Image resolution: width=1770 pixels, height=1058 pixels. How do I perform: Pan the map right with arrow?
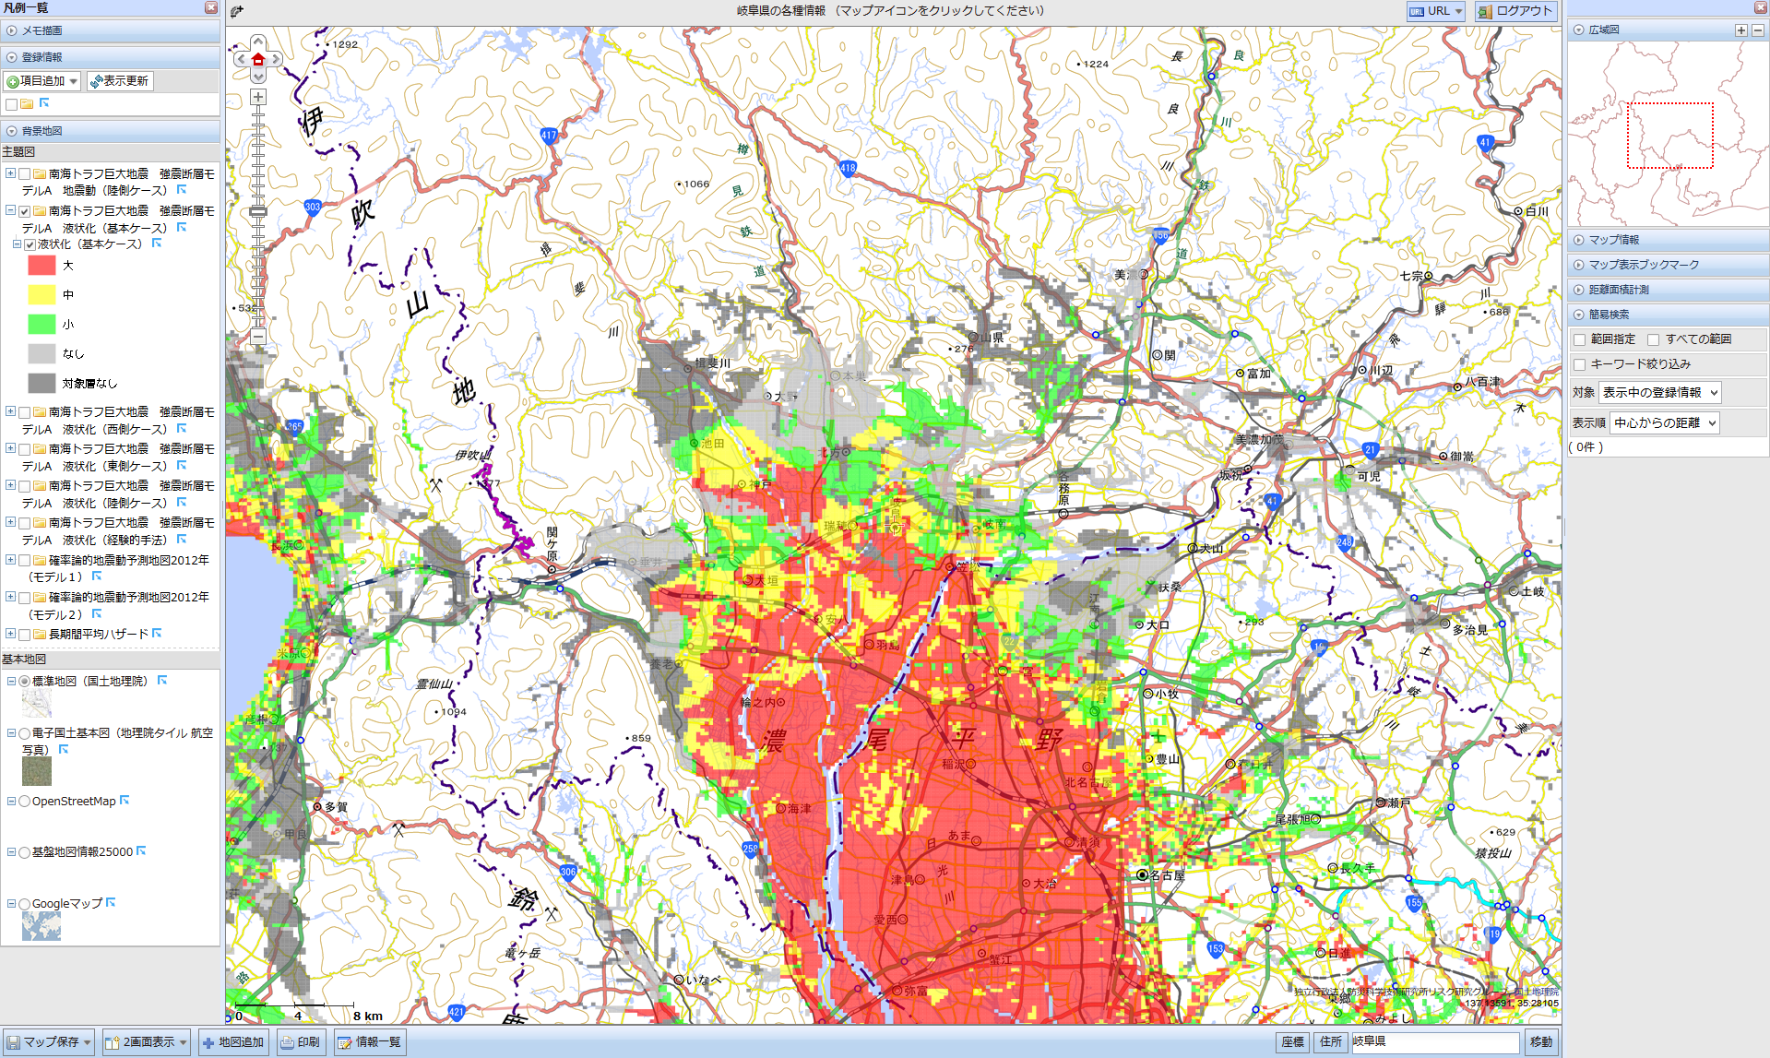pyautogui.click(x=276, y=59)
